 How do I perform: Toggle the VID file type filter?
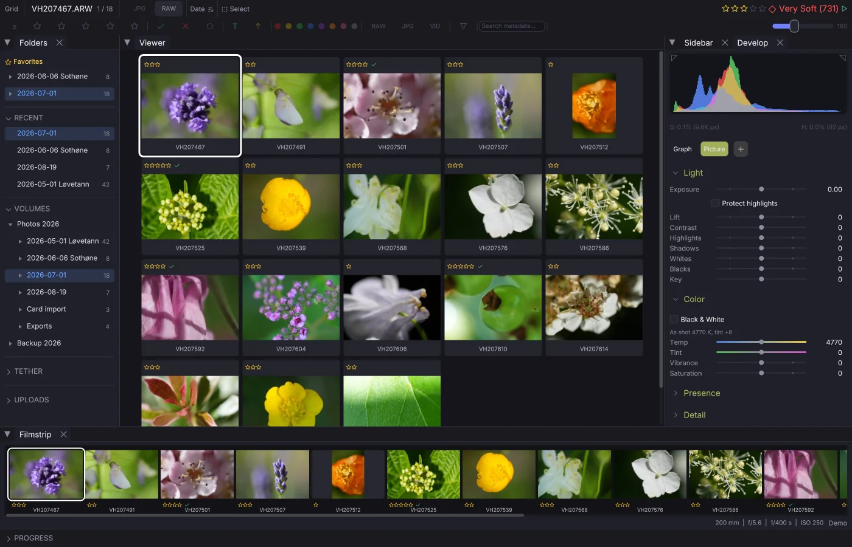[x=435, y=26]
